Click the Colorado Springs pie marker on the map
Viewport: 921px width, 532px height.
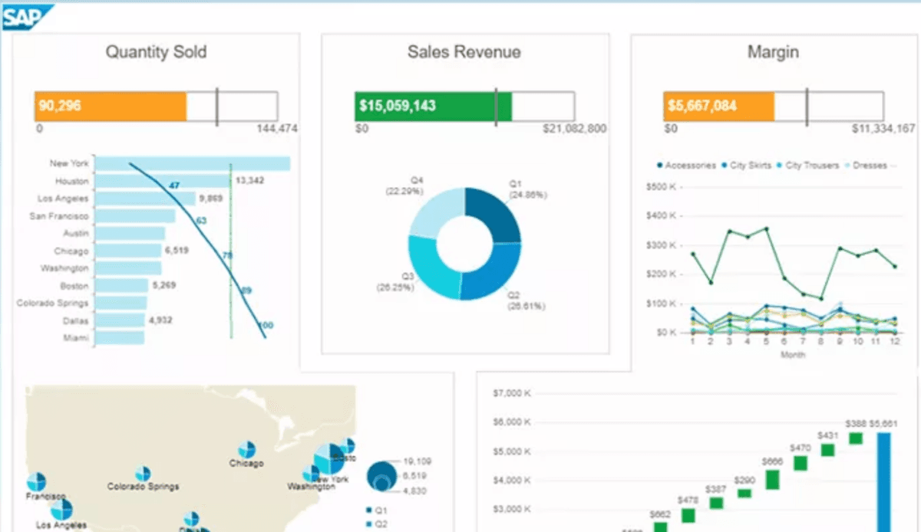pyautogui.click(x=143, y=473)
